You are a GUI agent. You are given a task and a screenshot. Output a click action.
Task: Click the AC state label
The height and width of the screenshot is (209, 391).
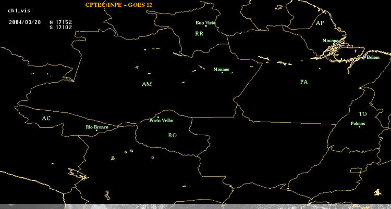click(46, 119)
